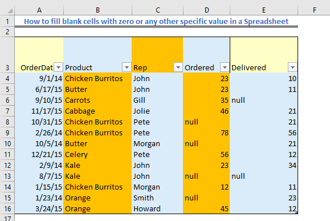Select row 10 header

click(7, 143)
